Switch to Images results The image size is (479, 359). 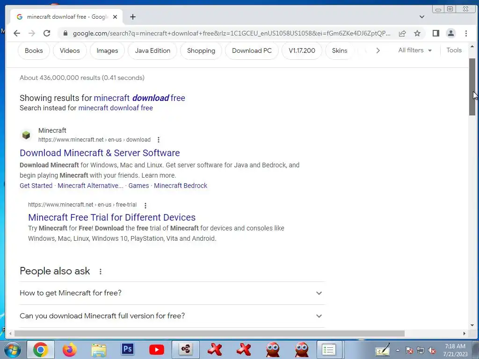107,50
